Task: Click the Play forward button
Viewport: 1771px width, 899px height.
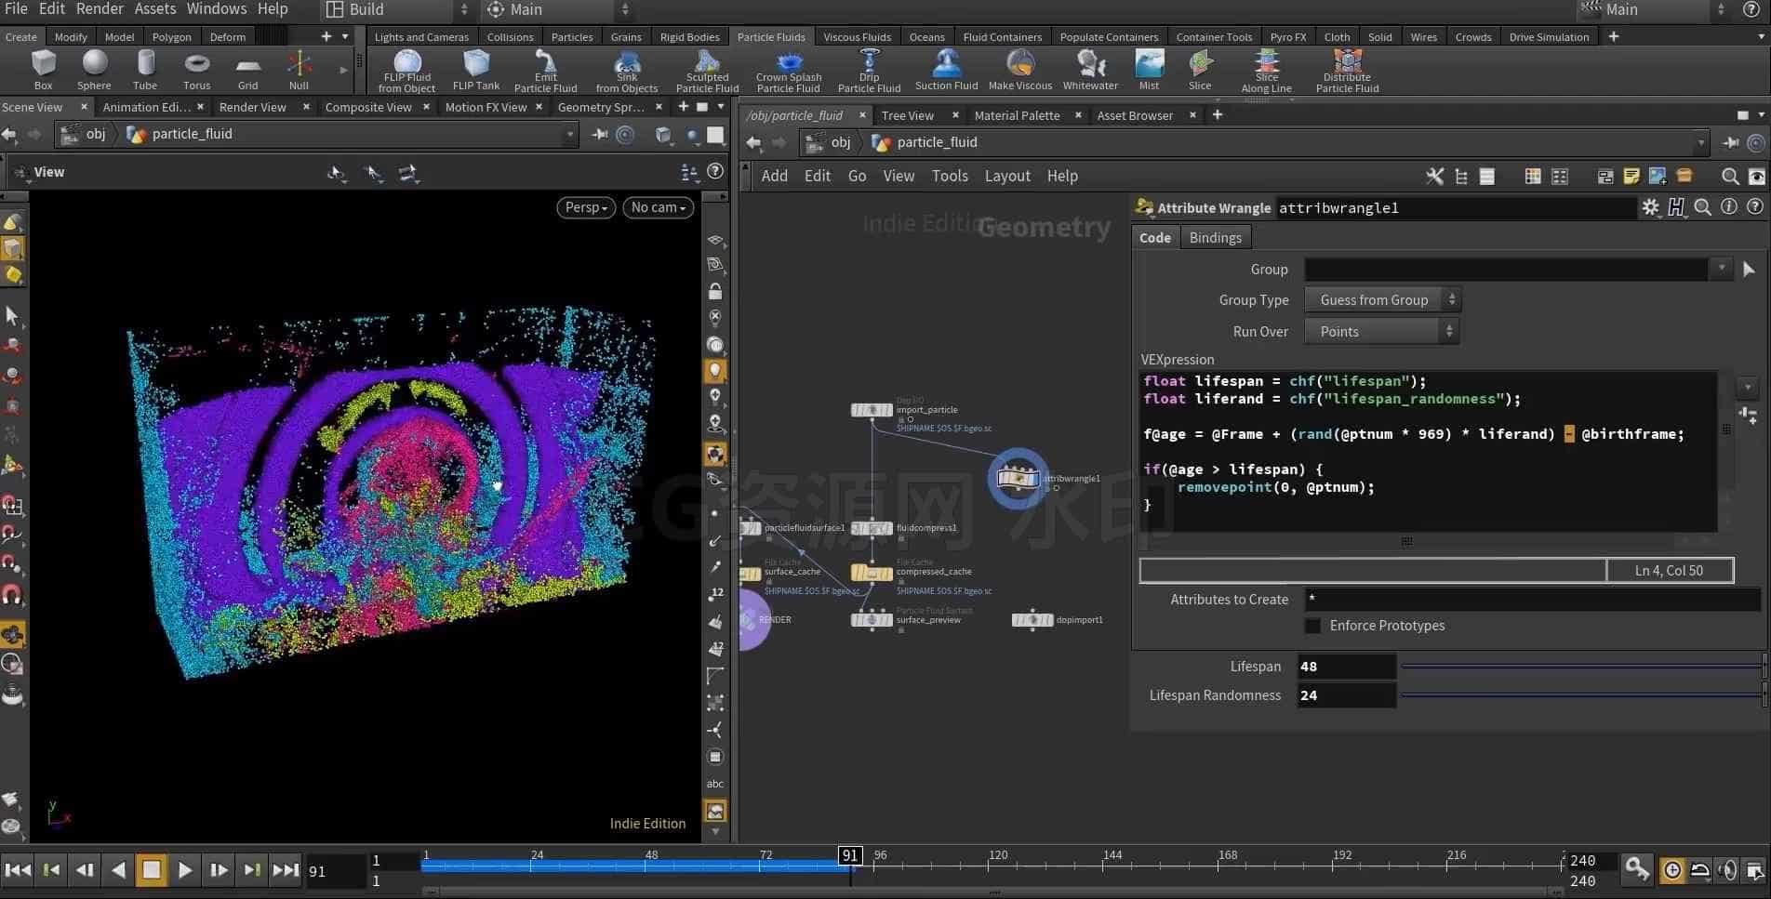Action: (x=185, y=870)
